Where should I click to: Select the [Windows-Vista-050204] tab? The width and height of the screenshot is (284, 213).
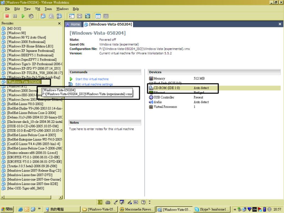coord(109,24)
